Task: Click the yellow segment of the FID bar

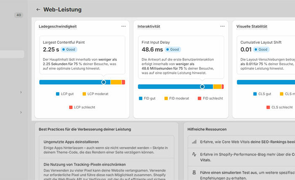Action: (x=217, y=87)
